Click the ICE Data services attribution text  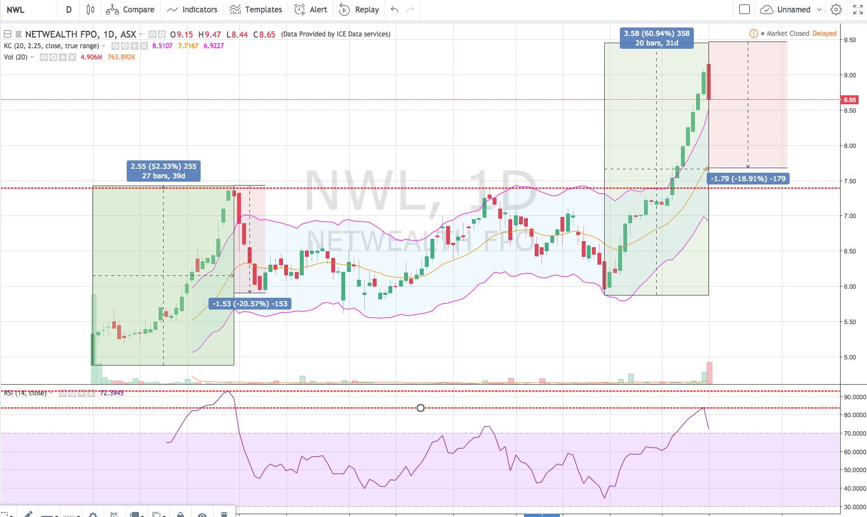tap(336, 34)
